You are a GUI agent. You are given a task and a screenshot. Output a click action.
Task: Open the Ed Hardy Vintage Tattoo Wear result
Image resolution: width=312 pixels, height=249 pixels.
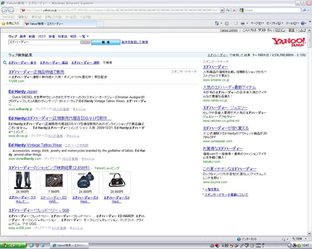35,145
